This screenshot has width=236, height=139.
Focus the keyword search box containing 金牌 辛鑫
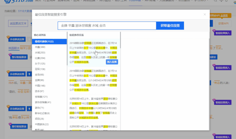click(x=107, y=25)
